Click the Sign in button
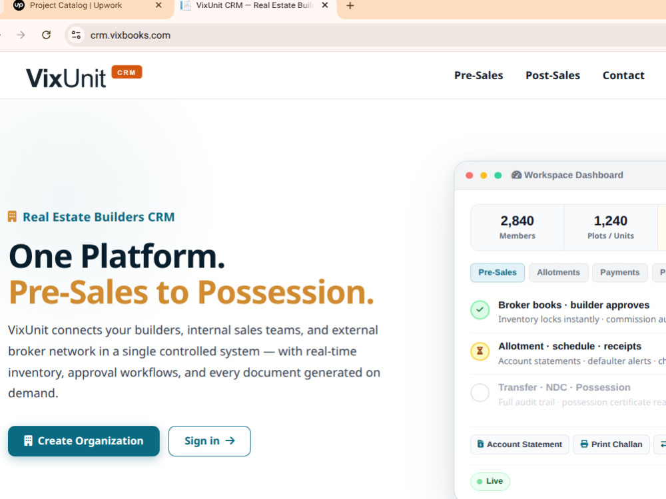The image size is (666, 499). pyautogui.click(x=209, y=441)
